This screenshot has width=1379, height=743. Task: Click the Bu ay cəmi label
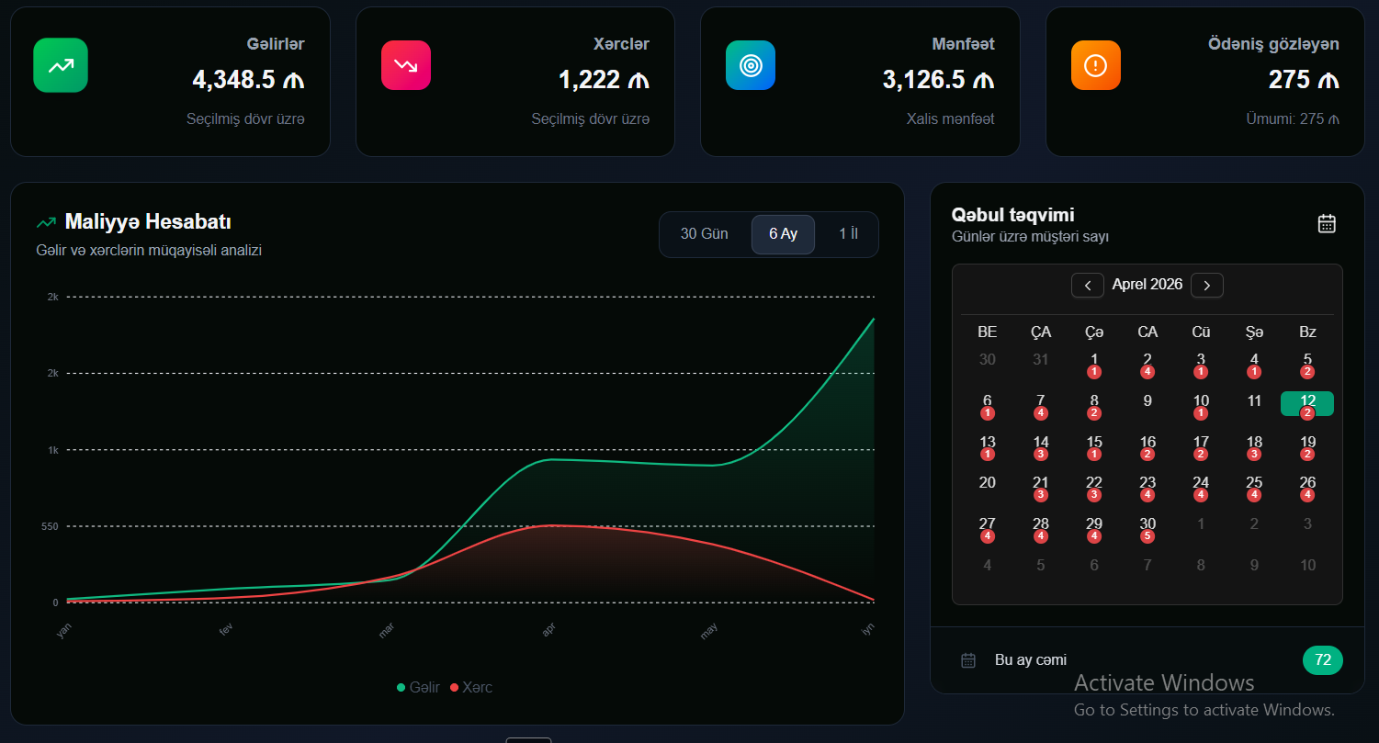pos(1031,660)
